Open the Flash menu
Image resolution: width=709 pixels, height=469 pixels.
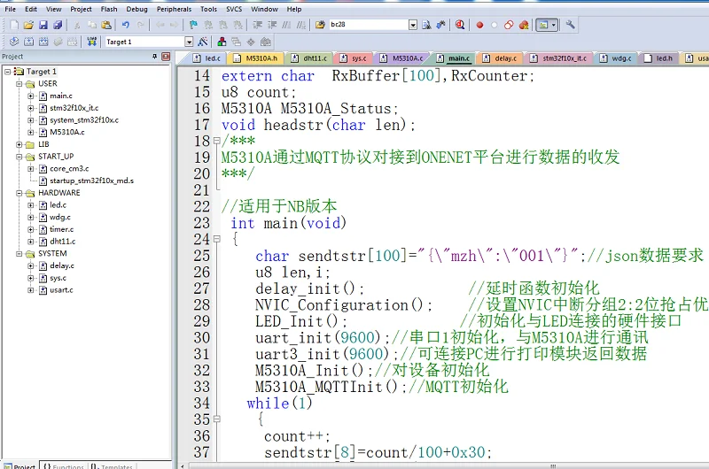(109, 9)
